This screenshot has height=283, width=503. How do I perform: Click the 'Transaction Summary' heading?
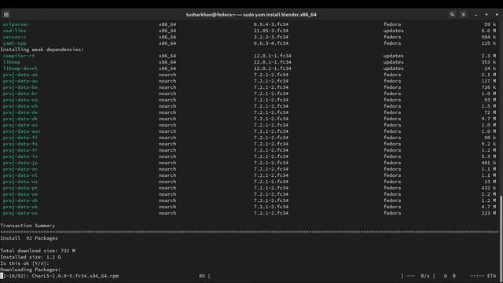(x=28, y=226)
